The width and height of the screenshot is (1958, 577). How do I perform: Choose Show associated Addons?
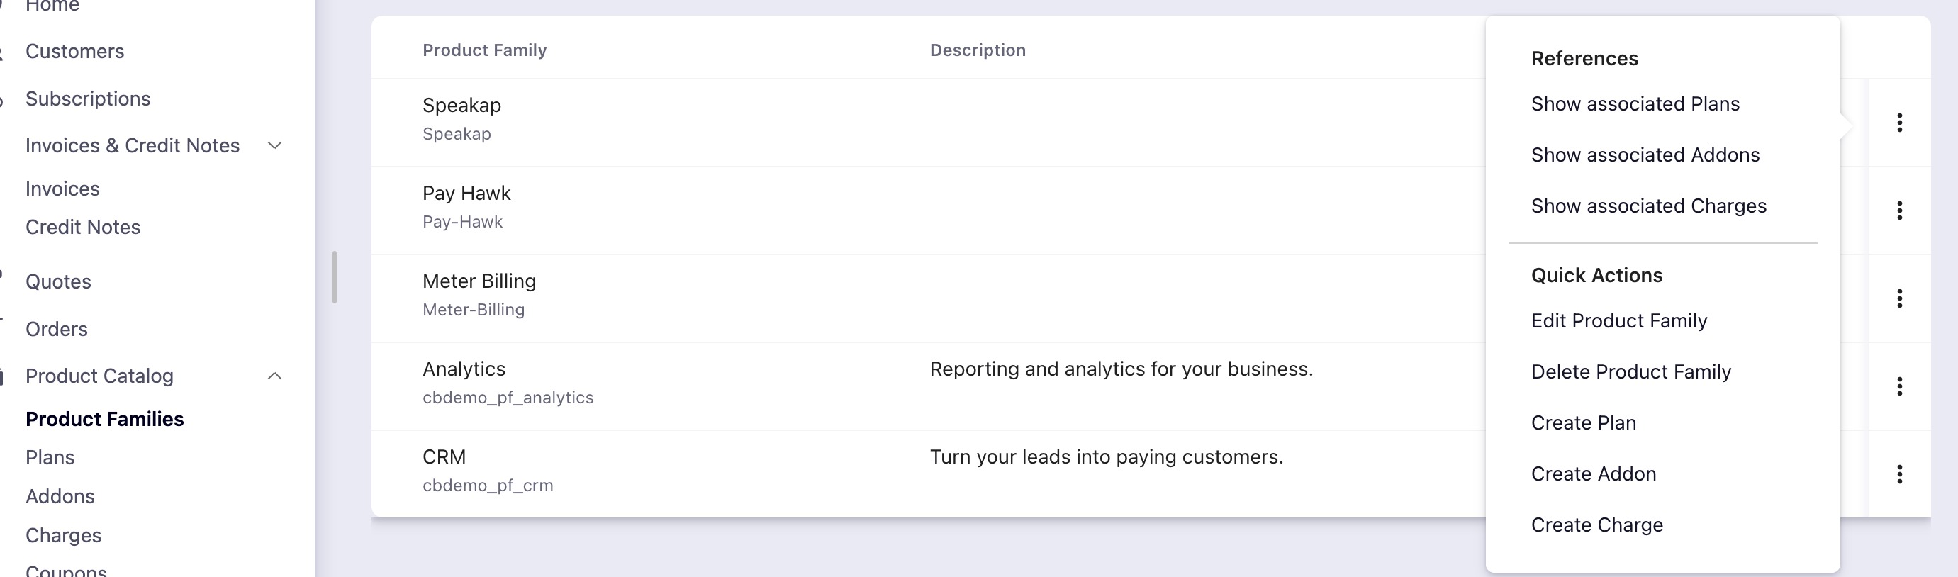tap(1645, 155)
